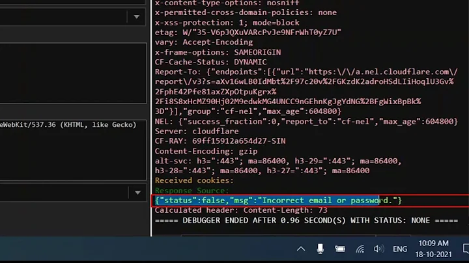Click the 'Calculated header: Content-Length: 73' line
Viewport: 469px width, 263px height.
click(x=241, y=210)
